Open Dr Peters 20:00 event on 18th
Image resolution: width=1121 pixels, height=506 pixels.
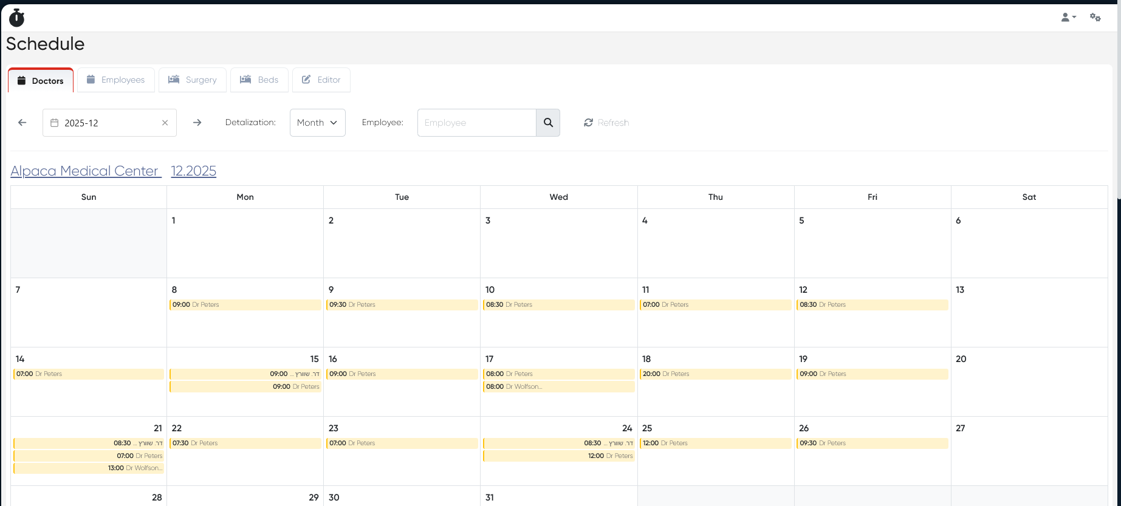[715, 374]
